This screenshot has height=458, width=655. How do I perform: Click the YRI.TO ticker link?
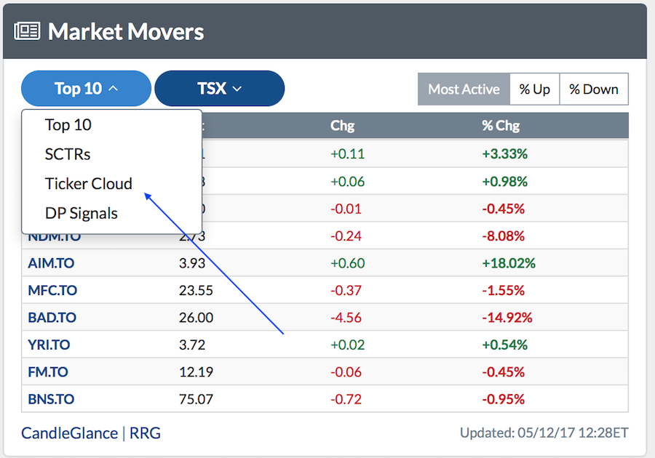point(49,345)
